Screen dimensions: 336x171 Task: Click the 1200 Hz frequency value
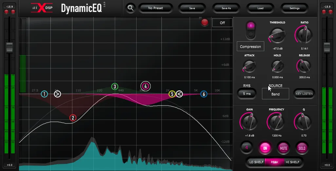(276, 135)
